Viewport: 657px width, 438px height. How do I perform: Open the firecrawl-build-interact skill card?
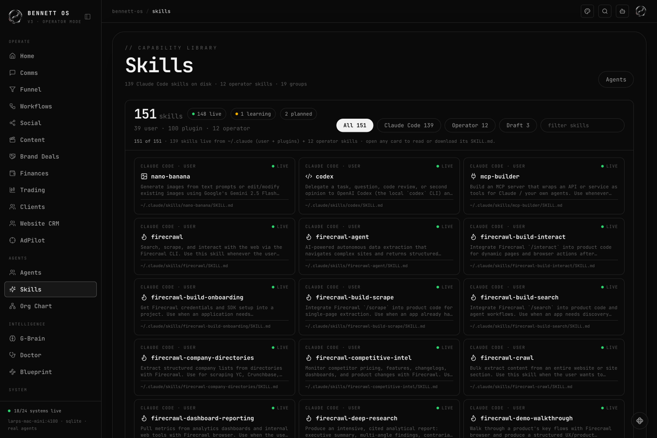tap(544, 246)
